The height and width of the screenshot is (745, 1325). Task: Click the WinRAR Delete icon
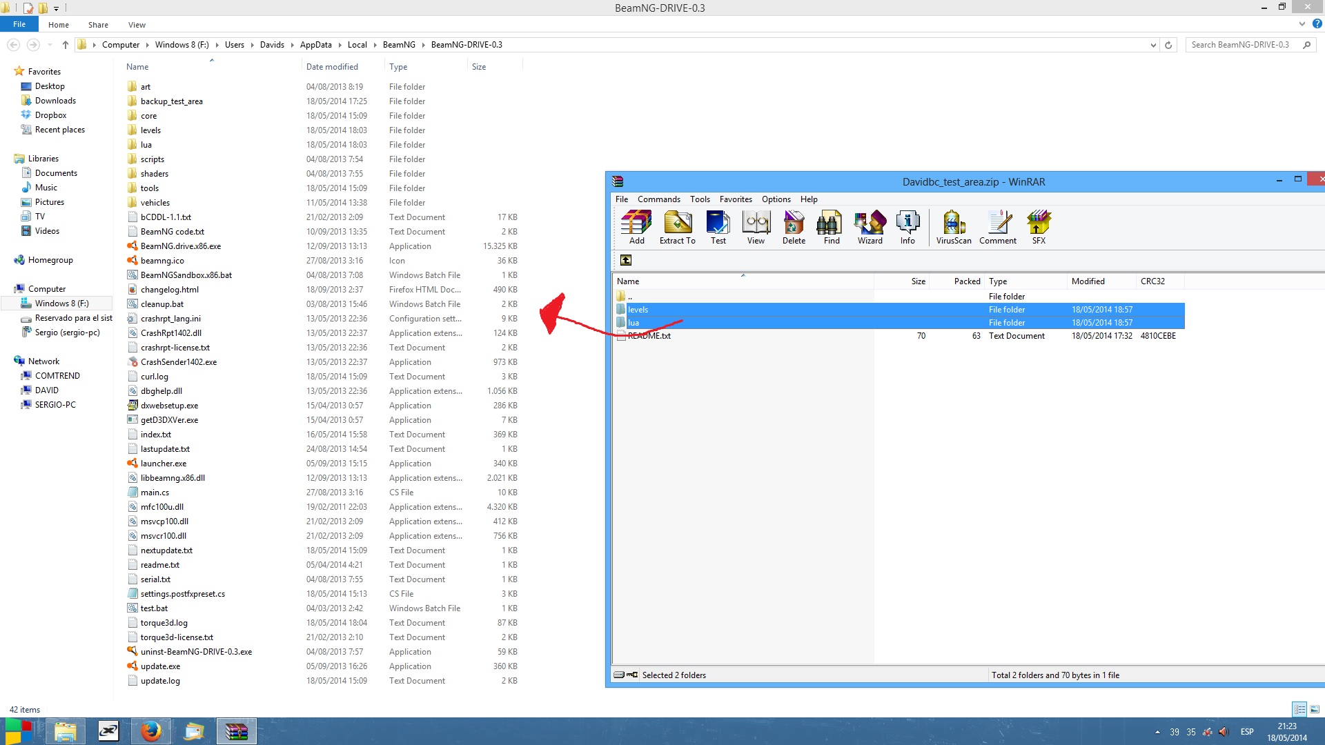click(794, 228)
